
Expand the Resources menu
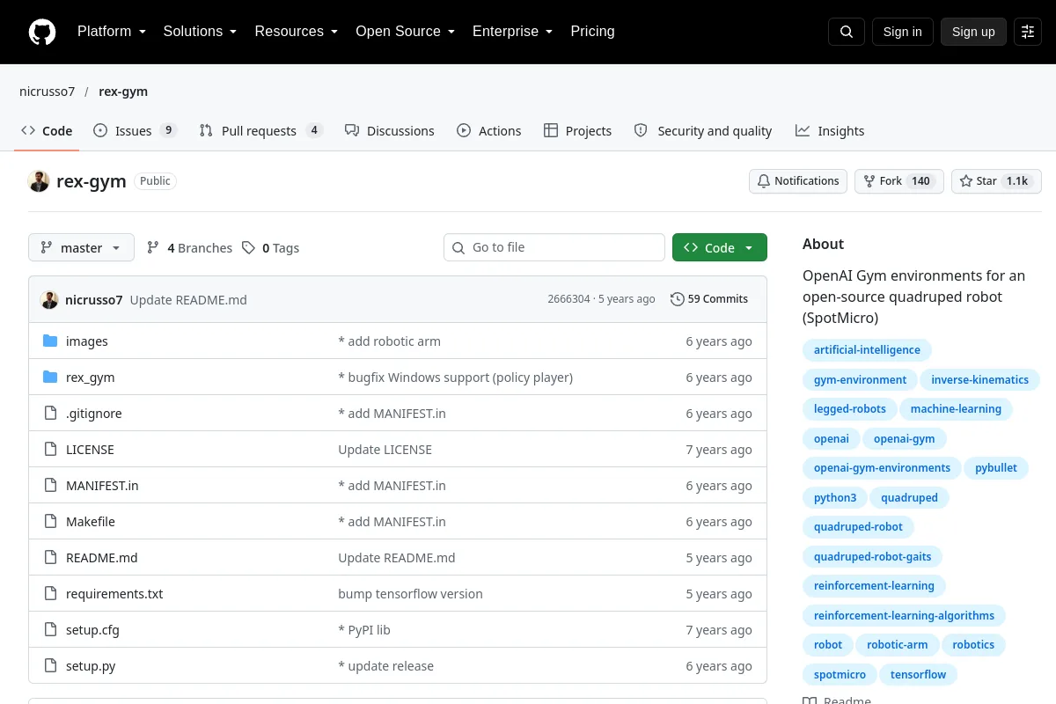point(297,32)
